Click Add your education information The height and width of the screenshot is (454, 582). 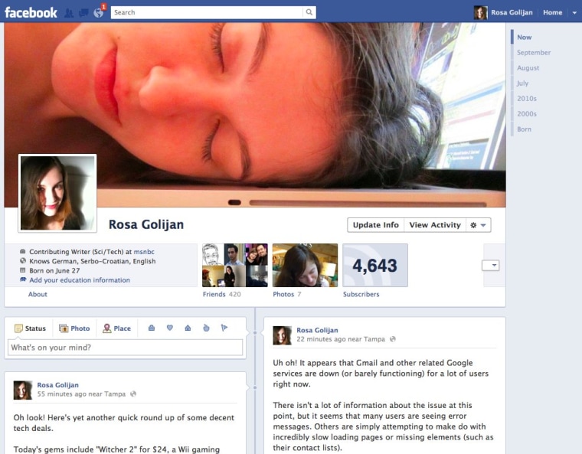(80, 280)
